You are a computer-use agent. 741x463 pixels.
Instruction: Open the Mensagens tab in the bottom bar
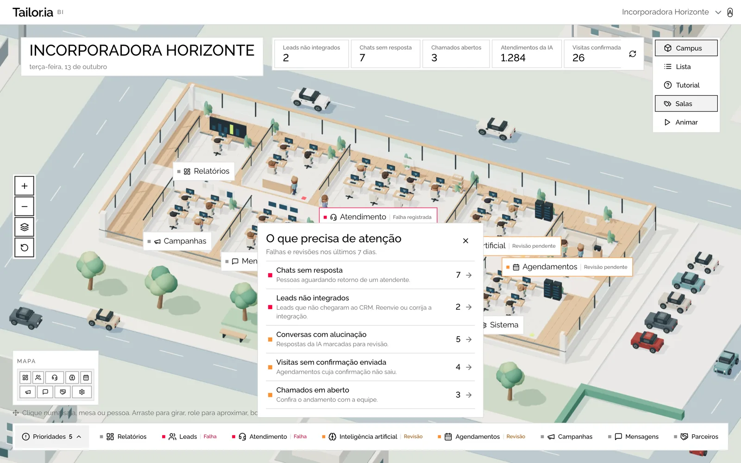click(x=634, y=437)
